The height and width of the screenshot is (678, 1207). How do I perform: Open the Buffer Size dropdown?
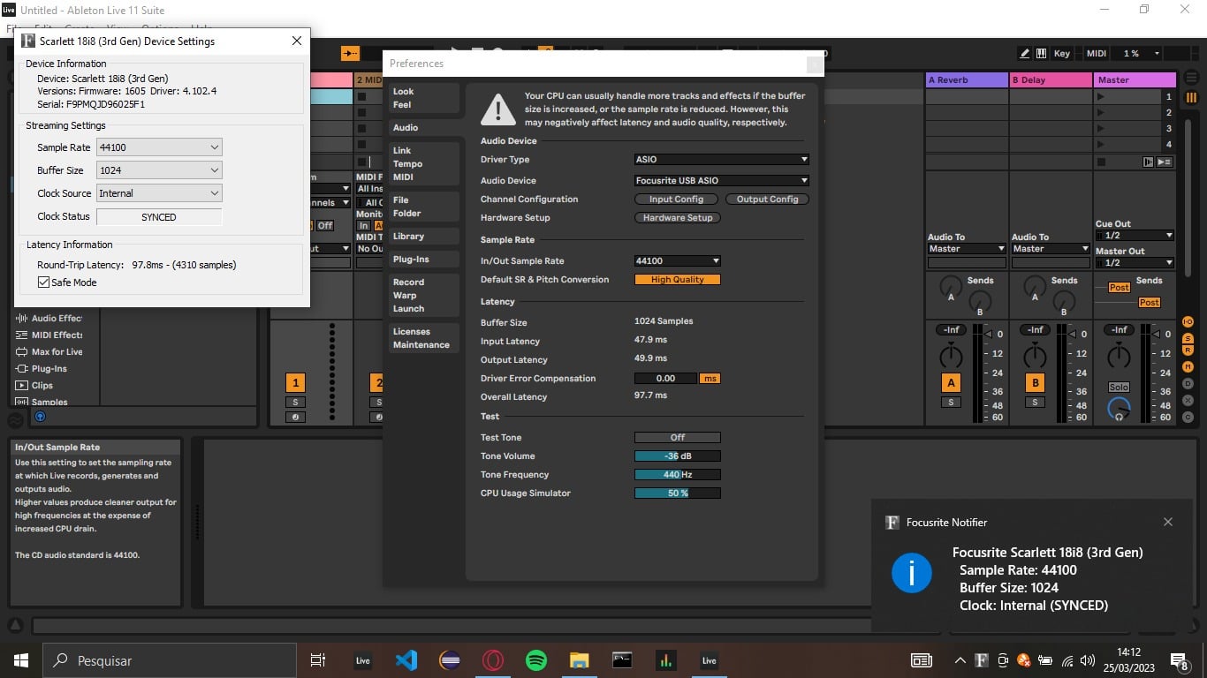tap(159, 170)
